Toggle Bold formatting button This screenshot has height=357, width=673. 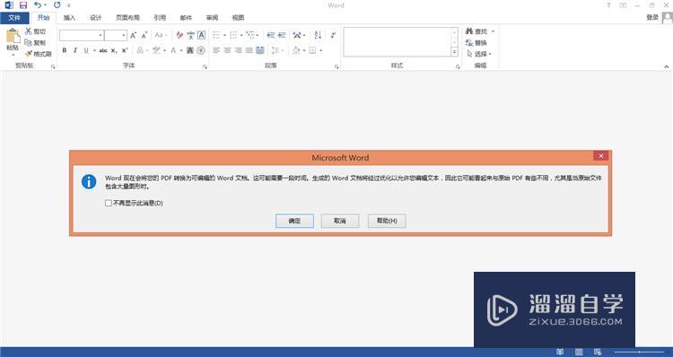click(65, 50)
